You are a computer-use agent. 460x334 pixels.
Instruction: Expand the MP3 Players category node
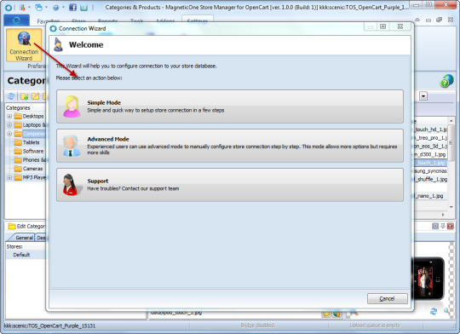[9, 177]
